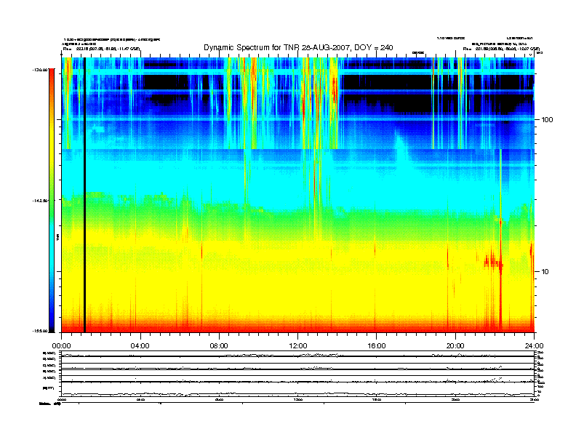Click the '100' frequency axis label
This screenshot has width=576, height=445.
[x=547, y=120]
